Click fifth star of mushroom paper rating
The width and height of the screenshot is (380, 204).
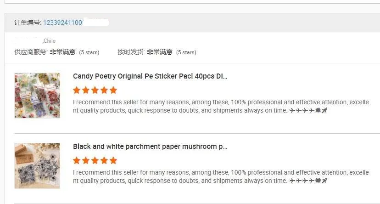[113, 160]
